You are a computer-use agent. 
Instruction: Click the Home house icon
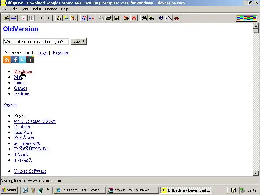click(x=59, y=18)
